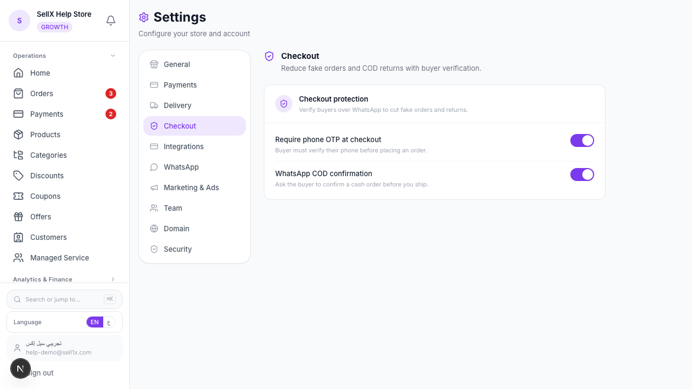The height and width of the screenshot is (389, 692).
Task: Open Coupons page
Action: 64,196
